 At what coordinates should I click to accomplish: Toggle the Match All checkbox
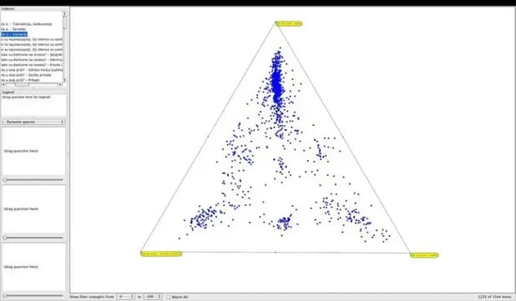(x=169, y=297)
